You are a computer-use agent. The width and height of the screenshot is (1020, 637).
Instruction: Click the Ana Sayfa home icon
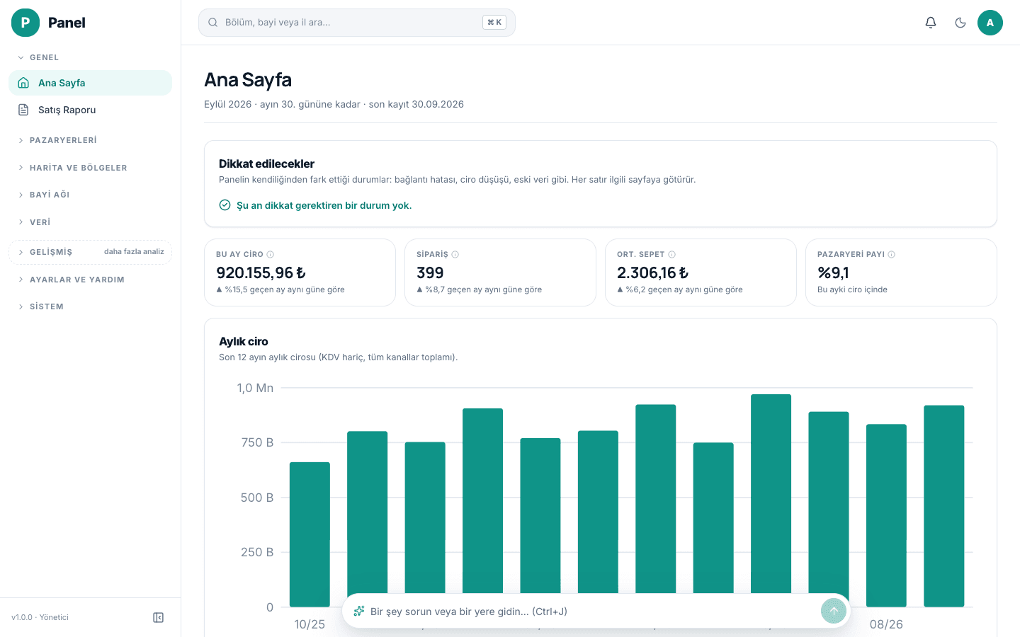click(x=23, y=83)
